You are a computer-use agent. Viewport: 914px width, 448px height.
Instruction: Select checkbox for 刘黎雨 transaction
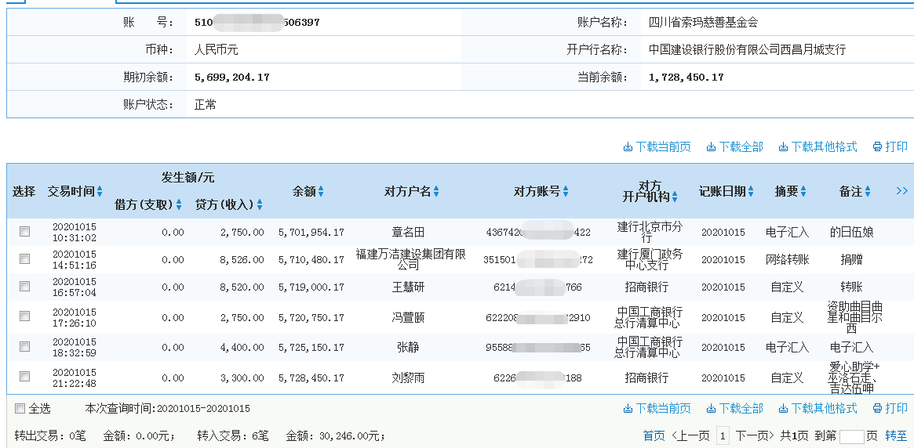[24, 377]
